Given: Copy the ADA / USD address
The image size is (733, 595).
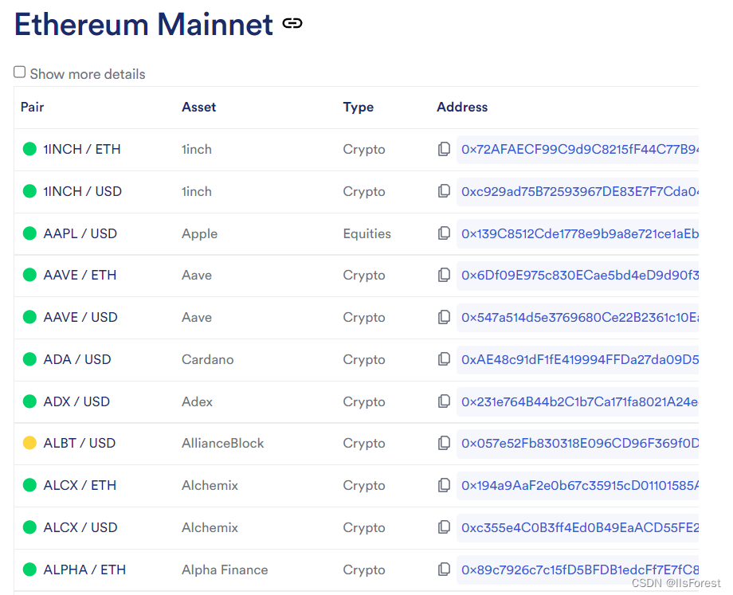Looking at the screenshot, I should [444, 359].
